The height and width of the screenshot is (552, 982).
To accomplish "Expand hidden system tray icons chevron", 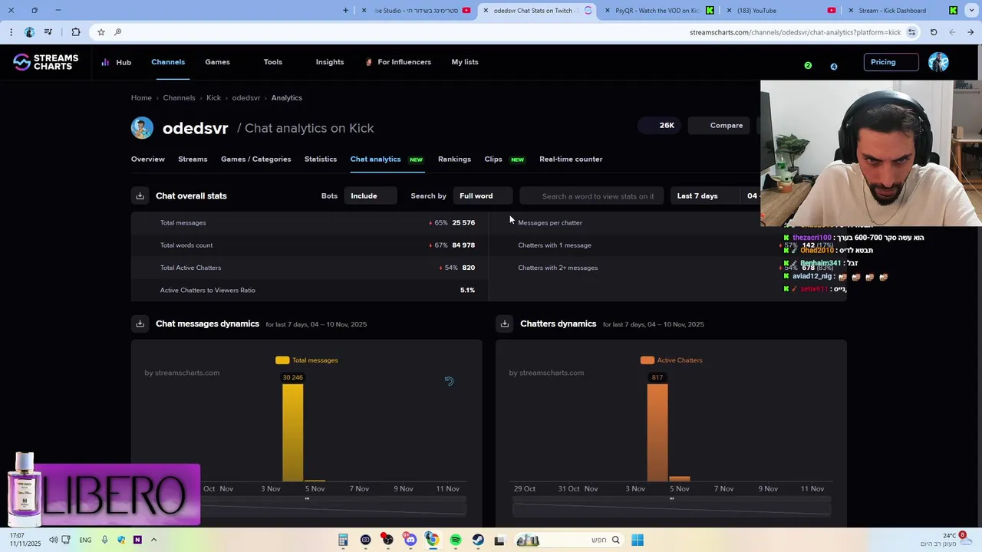I will pyautogui.click(x=153, y=540).
